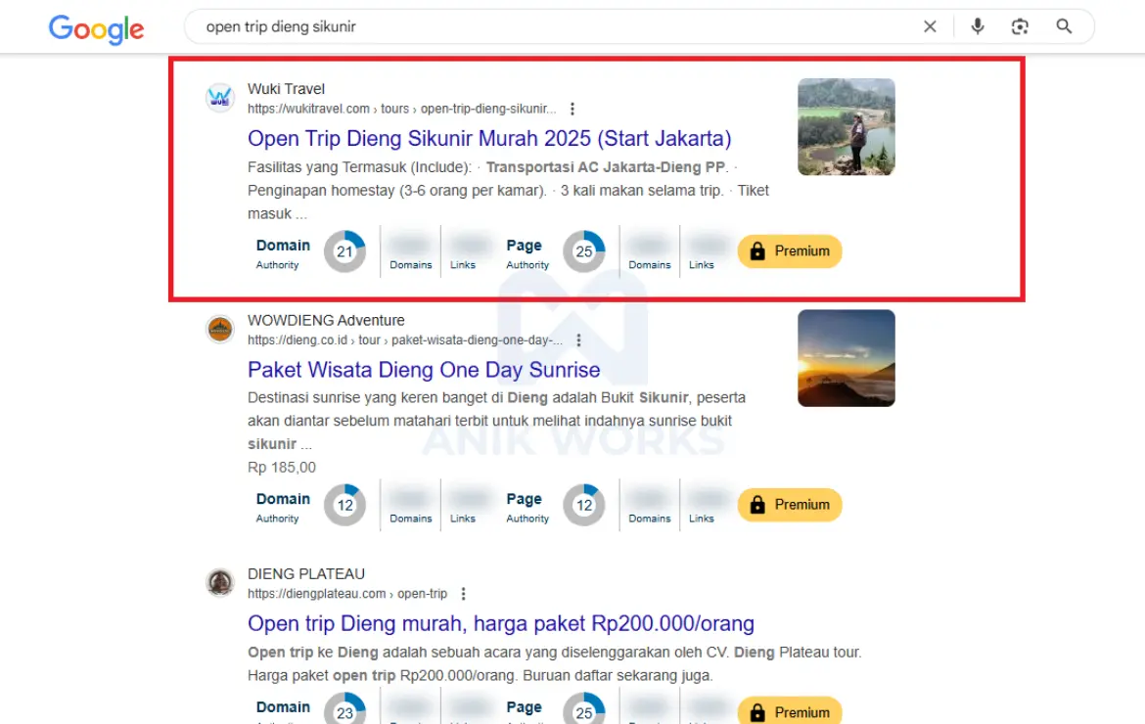Click Domain Authority 21 score circle

click(x=344, y=251)
